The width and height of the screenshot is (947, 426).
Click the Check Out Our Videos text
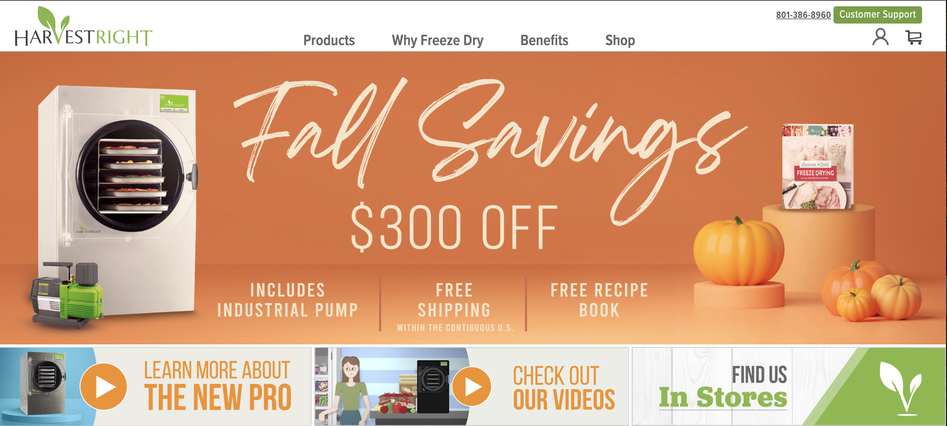pos(564,388)
